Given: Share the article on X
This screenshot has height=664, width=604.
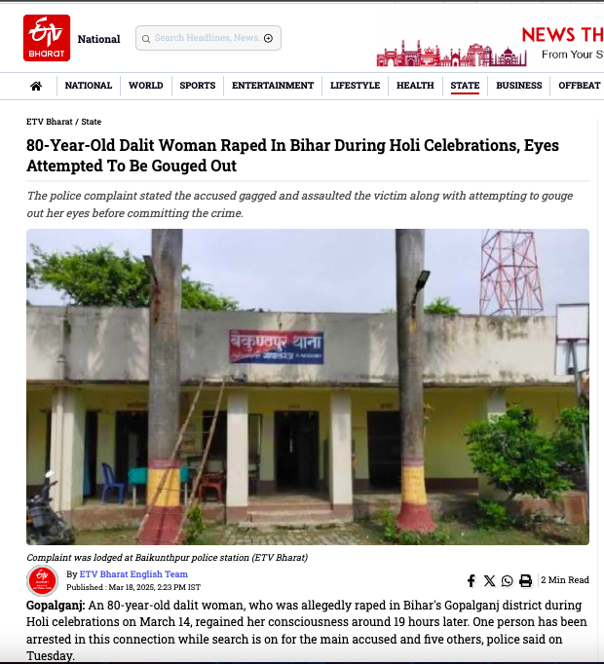Looking at the screenshot, I should [x=490, y=580].
